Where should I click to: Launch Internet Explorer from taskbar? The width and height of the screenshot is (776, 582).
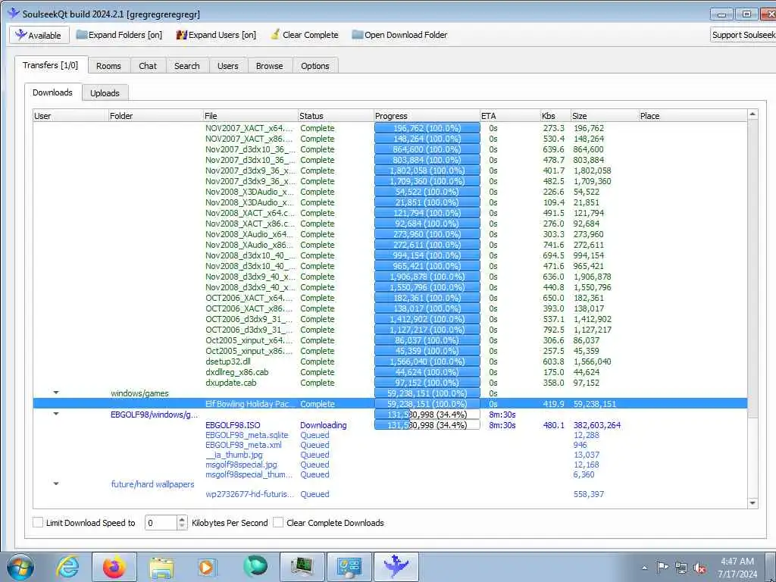67,567
